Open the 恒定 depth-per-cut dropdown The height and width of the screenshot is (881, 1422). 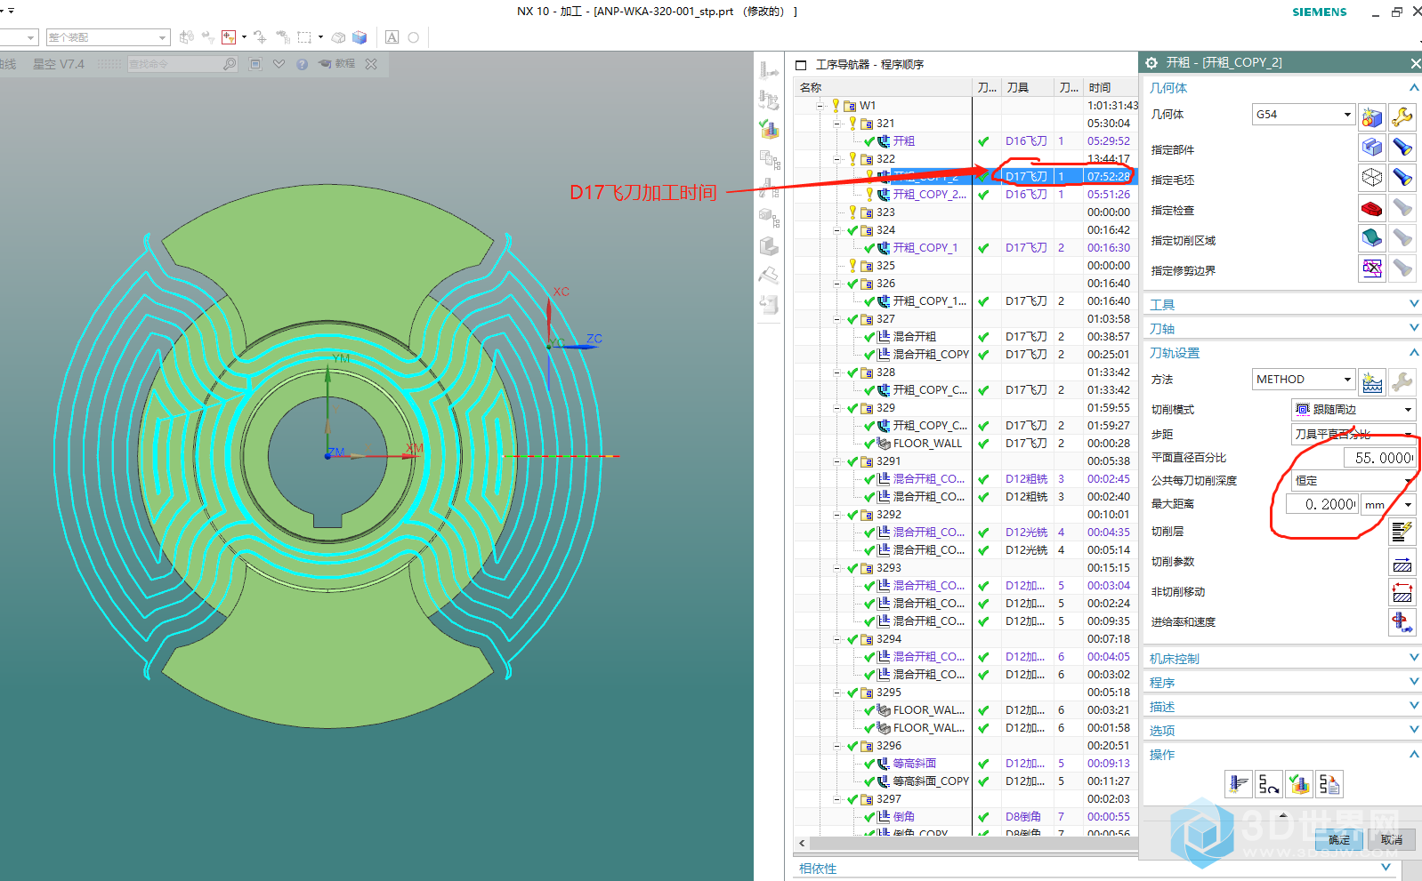[x=1408, y=481]
